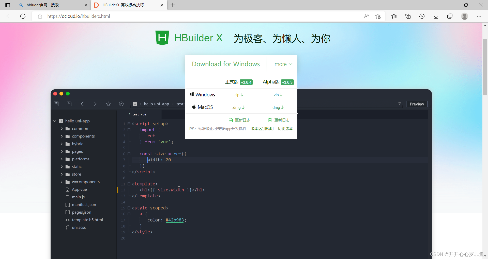Download MacOS 正式版 dmg
The width and height of the screenshot is (488, 259).
[x=239, y=107]
